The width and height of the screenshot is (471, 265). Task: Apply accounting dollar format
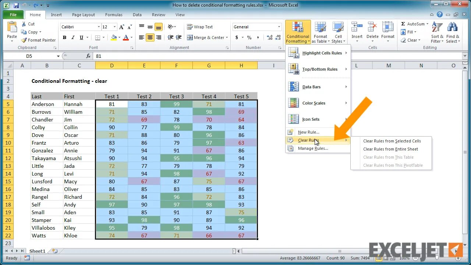click(237, 38)
